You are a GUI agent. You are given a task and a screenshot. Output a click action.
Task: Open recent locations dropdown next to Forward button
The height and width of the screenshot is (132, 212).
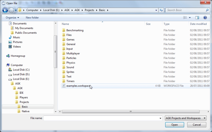pyautogui.click(x=16, y=10)
